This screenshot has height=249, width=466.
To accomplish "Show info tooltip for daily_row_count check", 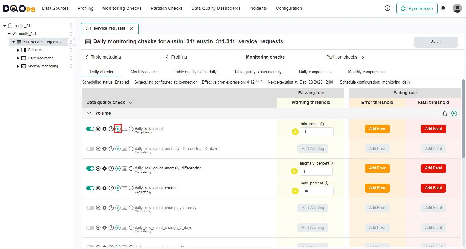I will (131, 129).
